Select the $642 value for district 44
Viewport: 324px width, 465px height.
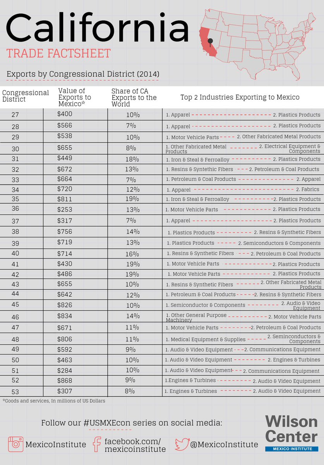click(x=65, y=294)
